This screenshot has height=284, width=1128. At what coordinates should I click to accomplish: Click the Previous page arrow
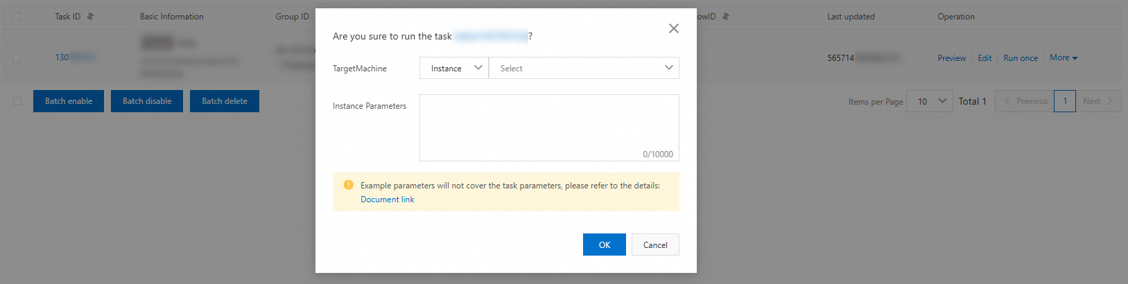click(x=1007, y=101)
